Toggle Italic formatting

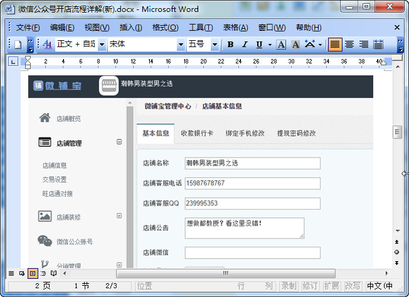point(245,45)
